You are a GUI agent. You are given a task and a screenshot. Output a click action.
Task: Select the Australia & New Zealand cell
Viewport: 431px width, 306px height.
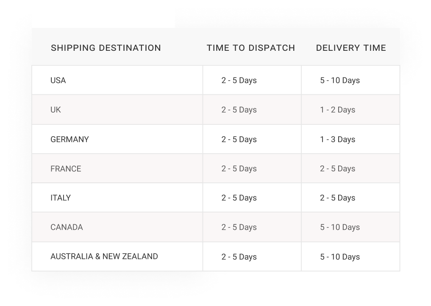[x=104, y=256]
